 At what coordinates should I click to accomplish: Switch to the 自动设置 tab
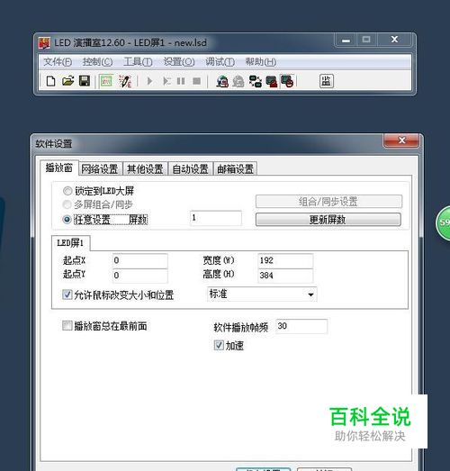(x=190, y=168)
